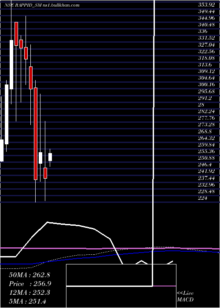Click the 246.4 price axis label
220x308 pixels.
click(x=205, y=165)
